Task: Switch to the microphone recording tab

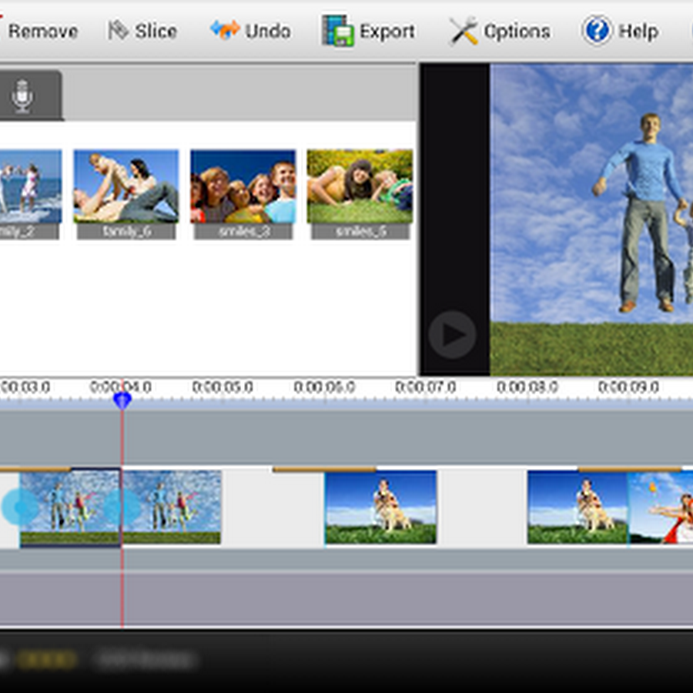Action: coord(23,96)
